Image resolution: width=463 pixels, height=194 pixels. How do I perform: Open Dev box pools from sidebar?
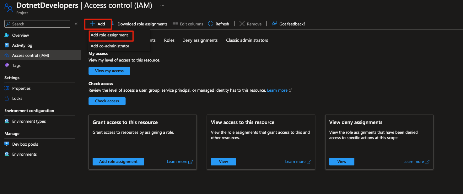[25, 144]
